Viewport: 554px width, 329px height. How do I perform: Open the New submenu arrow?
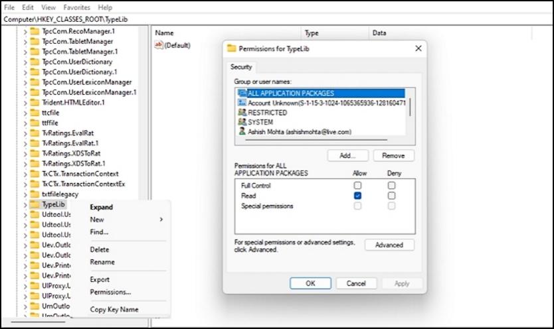161,220
